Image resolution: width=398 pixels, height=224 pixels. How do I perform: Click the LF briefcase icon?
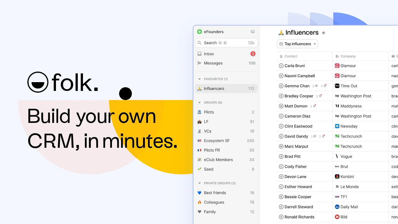pyautogui.click(x=200, y=122)
